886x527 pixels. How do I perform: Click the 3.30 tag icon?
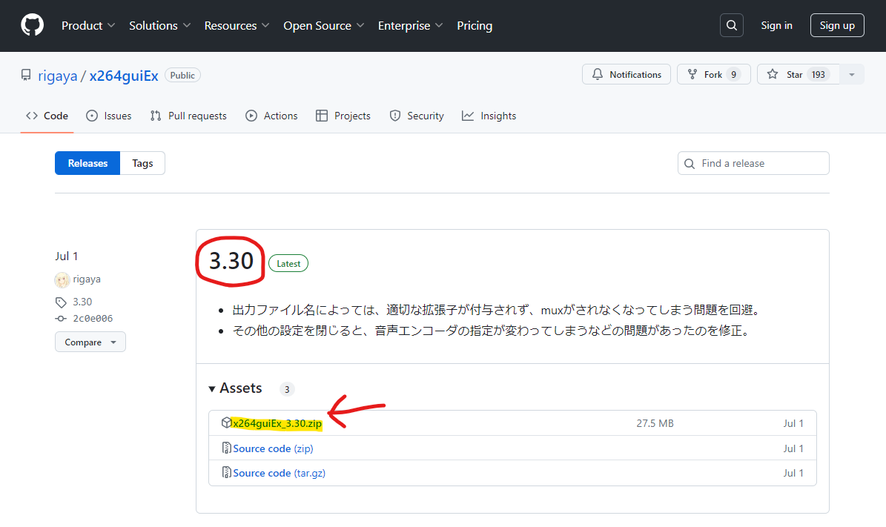point(61,302)
